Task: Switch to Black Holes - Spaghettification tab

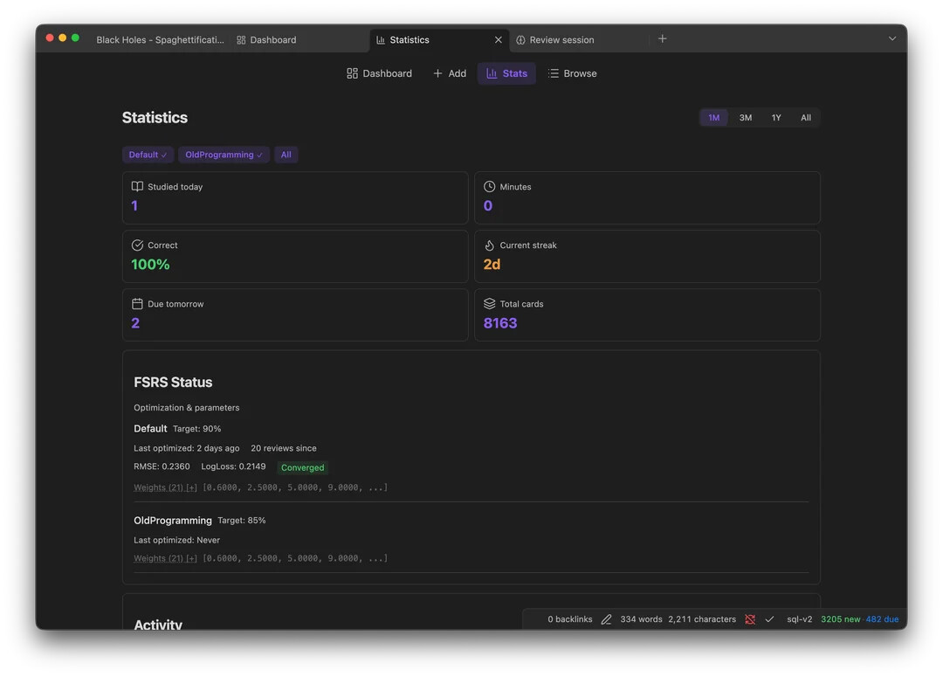Action: [x=160, y=40]
